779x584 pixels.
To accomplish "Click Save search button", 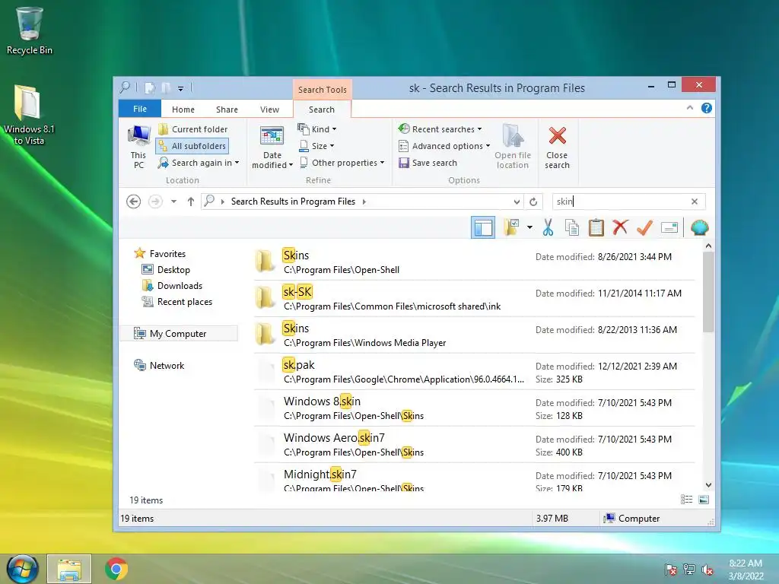I will point(428,163).
